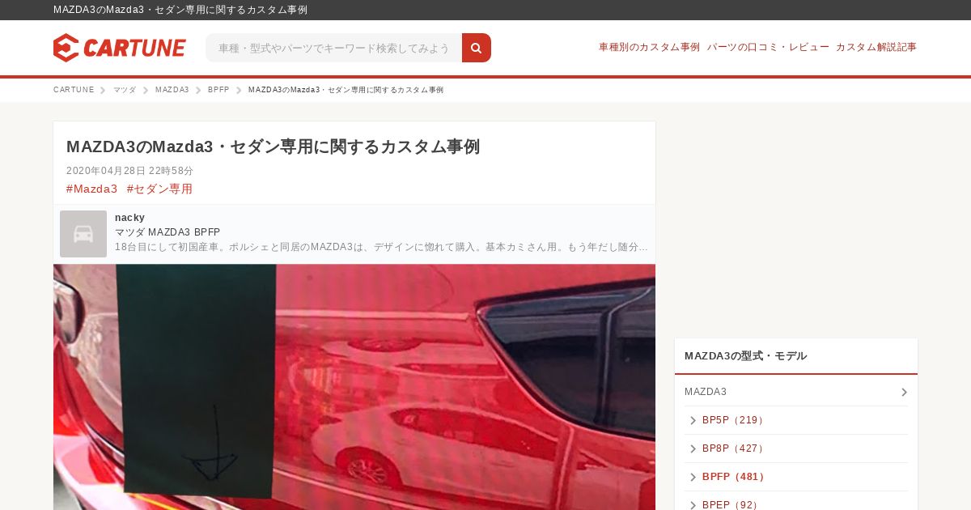971x510 pixels.
Task: Click chevron before BPFP
Action: click(x=693, y=477)
